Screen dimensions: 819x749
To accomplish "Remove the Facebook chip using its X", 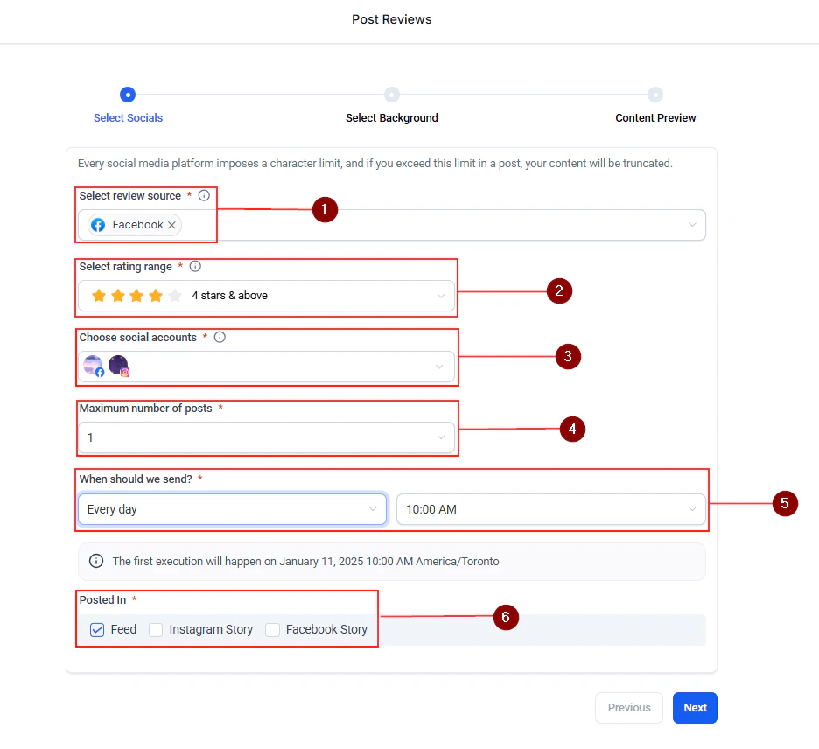I will [171, 224].
